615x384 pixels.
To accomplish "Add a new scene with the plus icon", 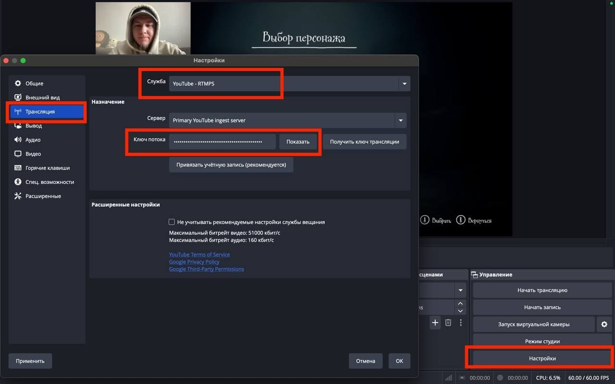I will point(435,323).
